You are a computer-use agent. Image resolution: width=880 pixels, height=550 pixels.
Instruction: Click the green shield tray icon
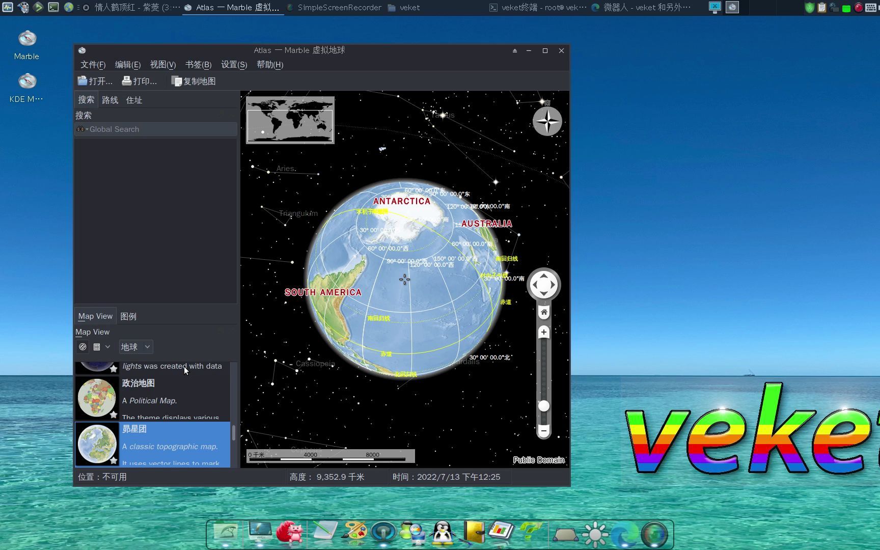[809, 8]
